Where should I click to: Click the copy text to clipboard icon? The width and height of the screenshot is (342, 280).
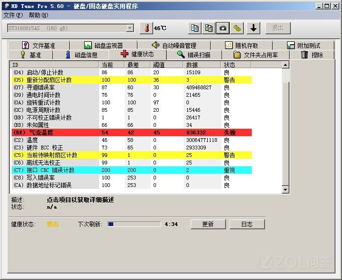coord(195,28)
